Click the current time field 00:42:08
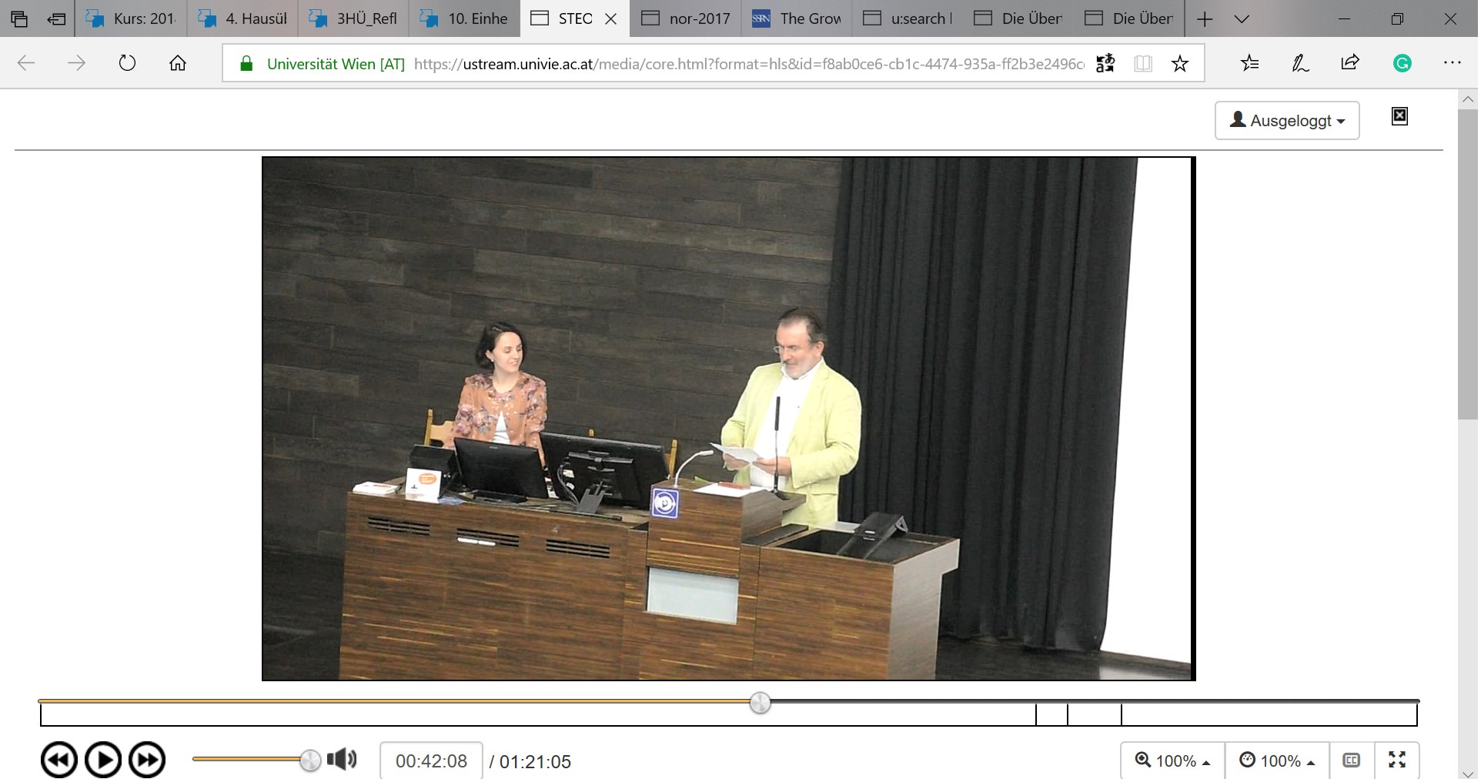The width and height of the screenshot is (1481, 779). pos(431,761)
